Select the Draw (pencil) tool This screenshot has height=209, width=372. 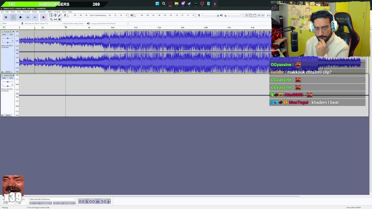(x=59, y=15)
